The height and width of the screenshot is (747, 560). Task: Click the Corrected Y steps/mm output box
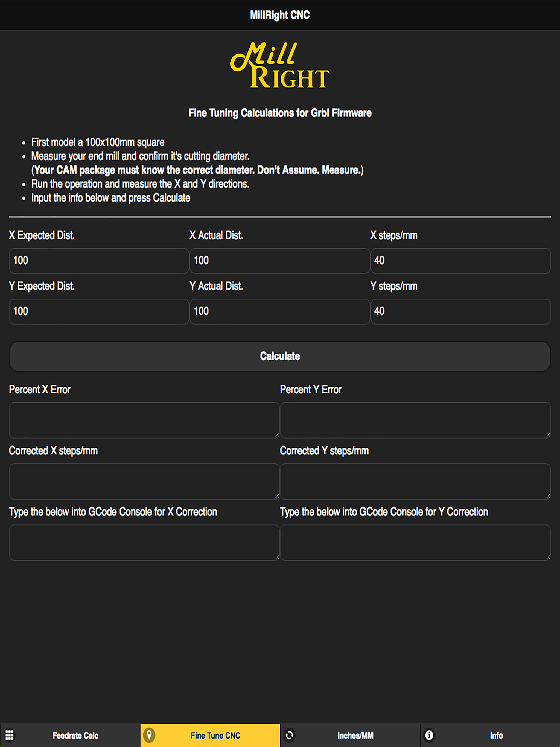pos(415,481)
